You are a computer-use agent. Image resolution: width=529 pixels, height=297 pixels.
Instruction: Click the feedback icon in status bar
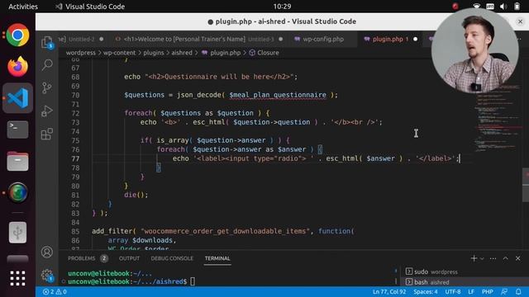coord(504,291)
